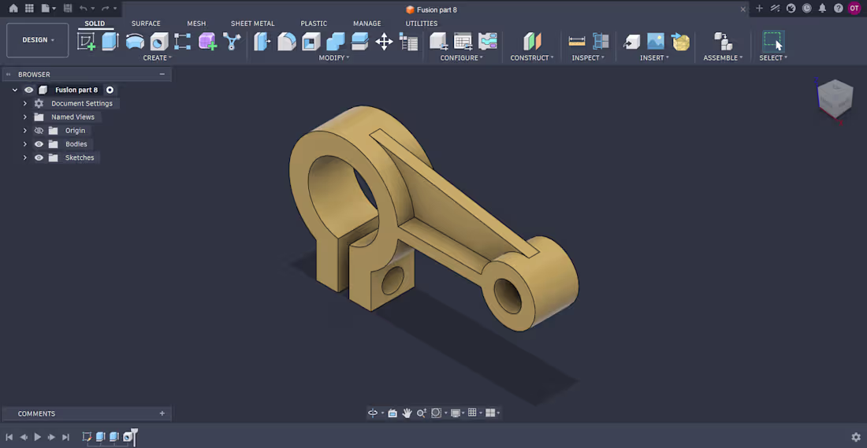
Task: Open the CONSTRUCT dropdown menu
Action: [532, 57]
